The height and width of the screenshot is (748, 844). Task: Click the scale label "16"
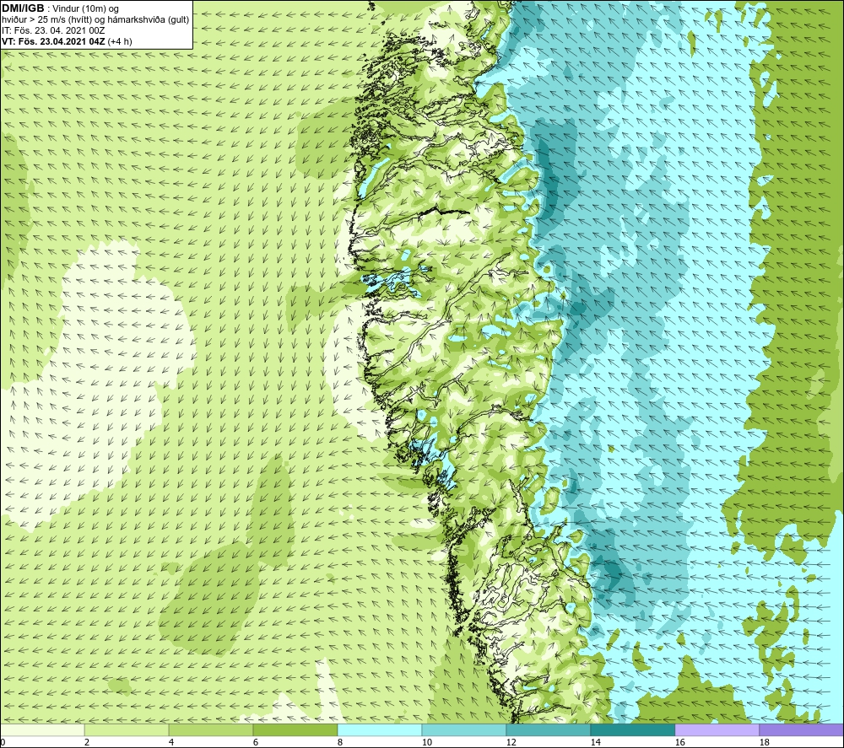coord(679,742)
